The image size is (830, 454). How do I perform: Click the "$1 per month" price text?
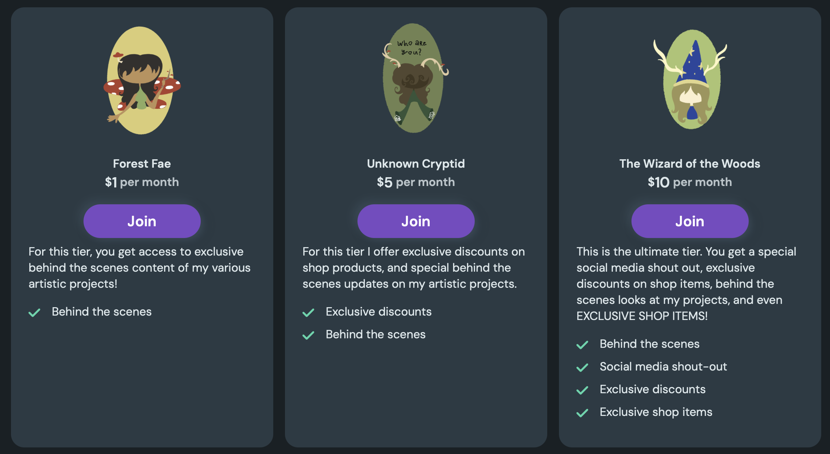[x=142, y=182]
